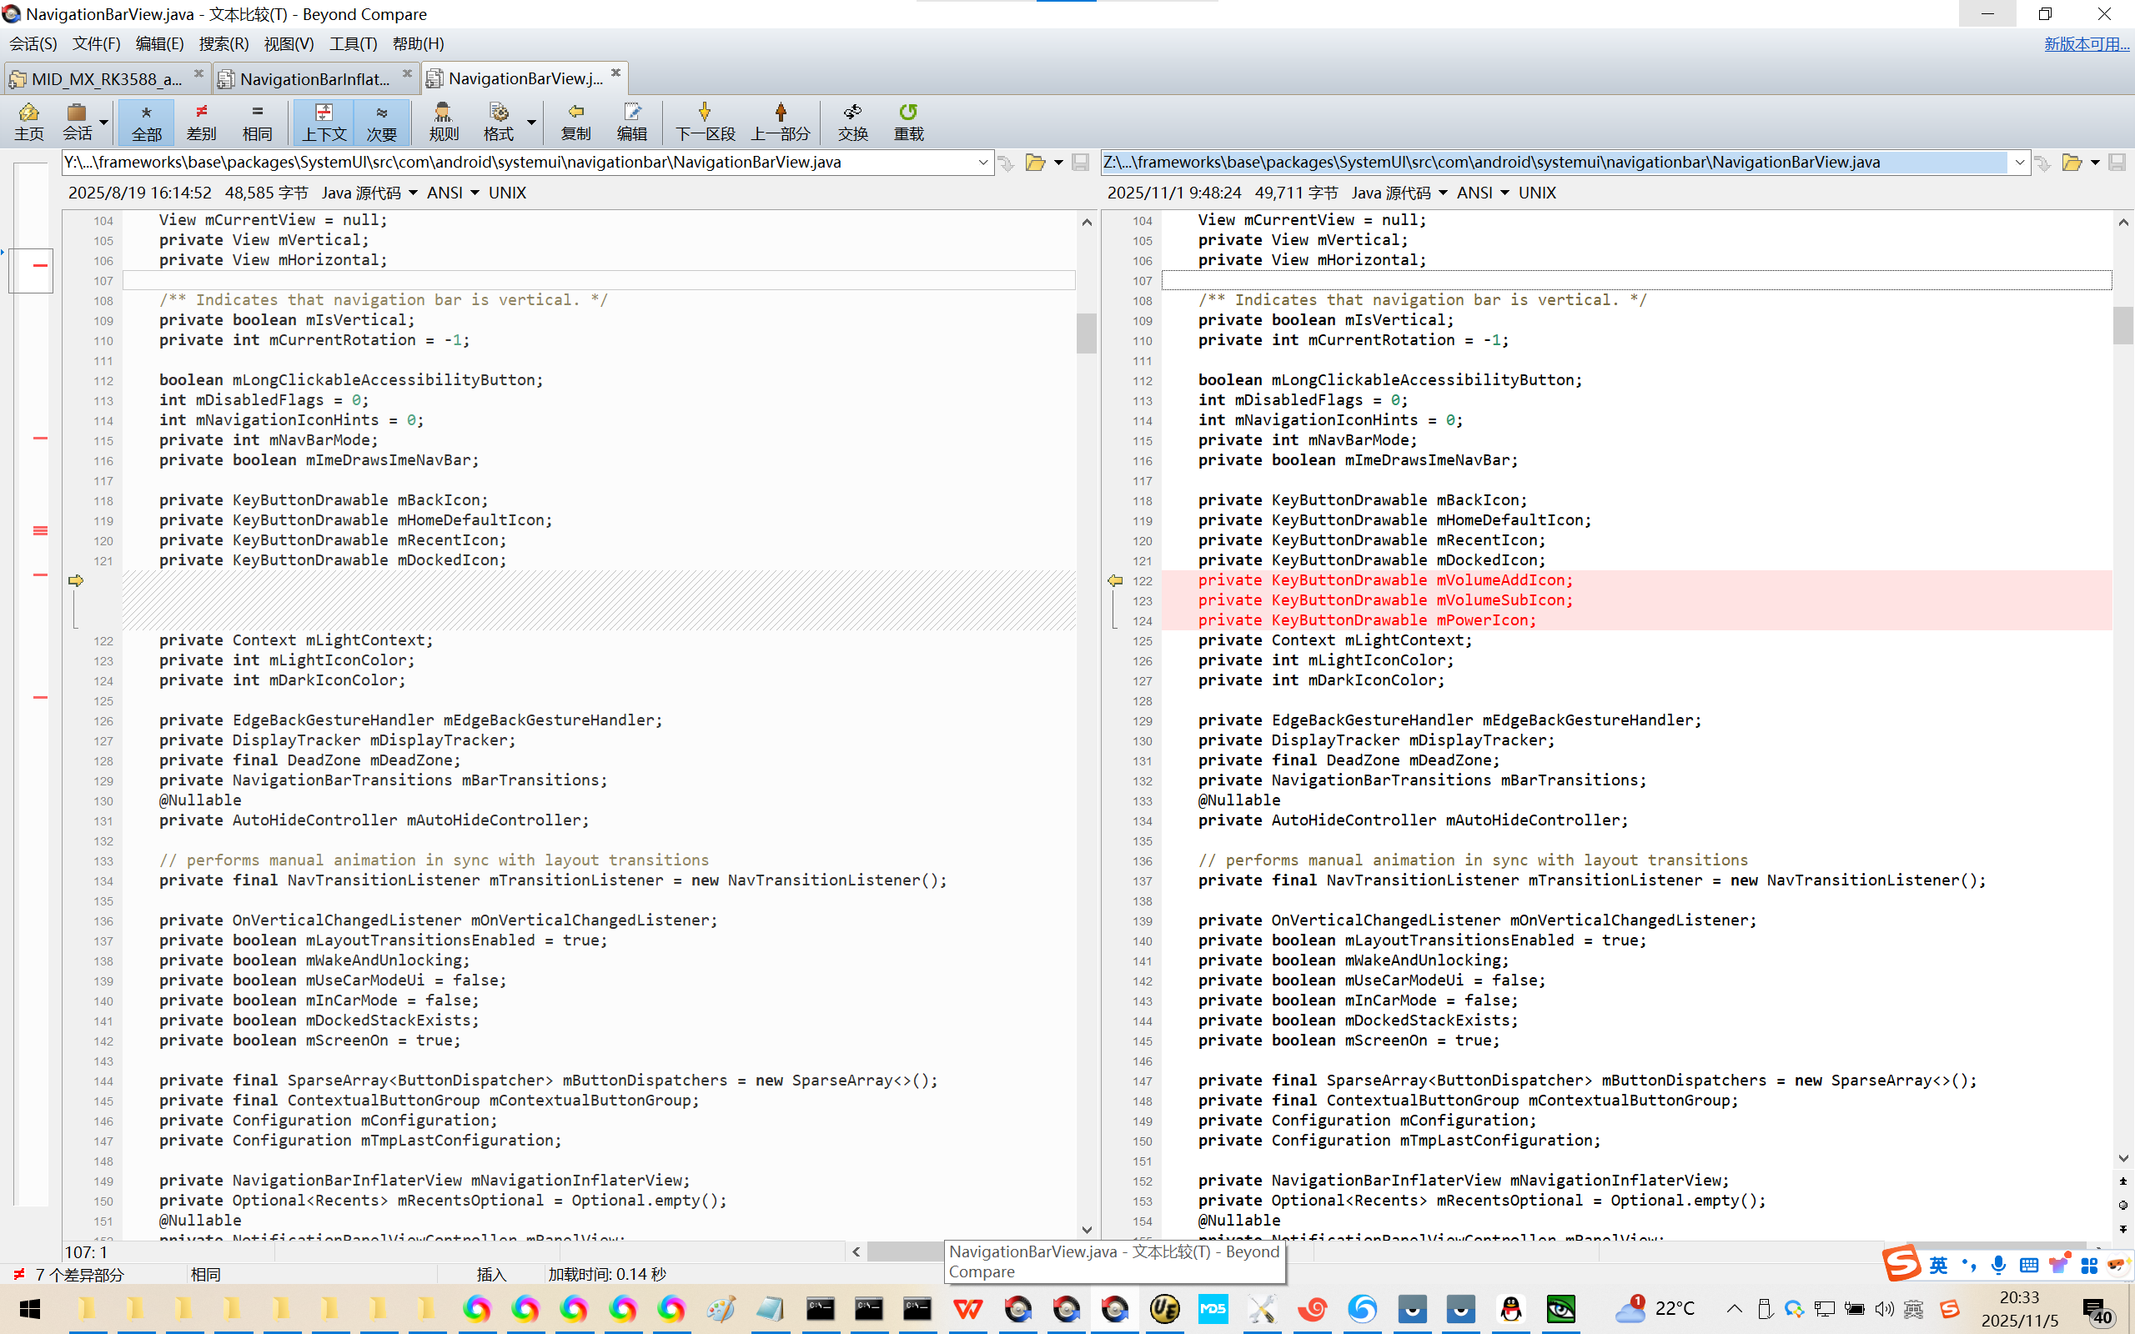Click the 交换 (Swap sides) icon
The width and height of the screenshot is (2135, 1334).
click(x=852, y=121)
